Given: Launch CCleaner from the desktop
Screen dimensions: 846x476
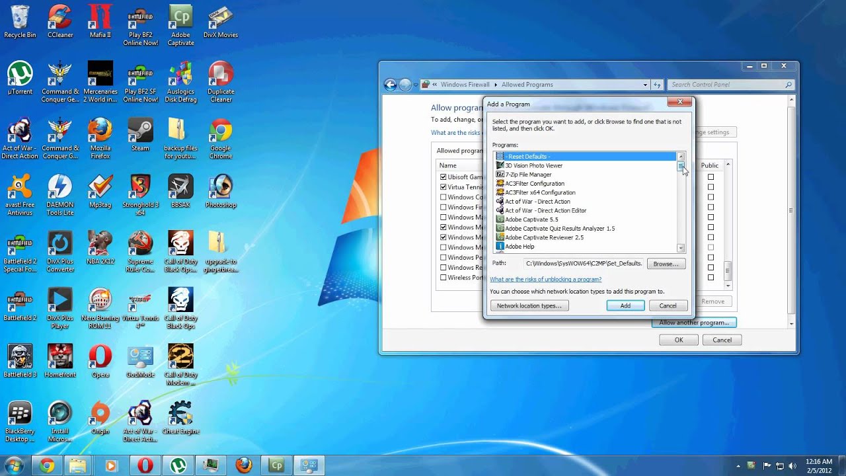Looking at the screenshot, I should click(x=60, y=21).
